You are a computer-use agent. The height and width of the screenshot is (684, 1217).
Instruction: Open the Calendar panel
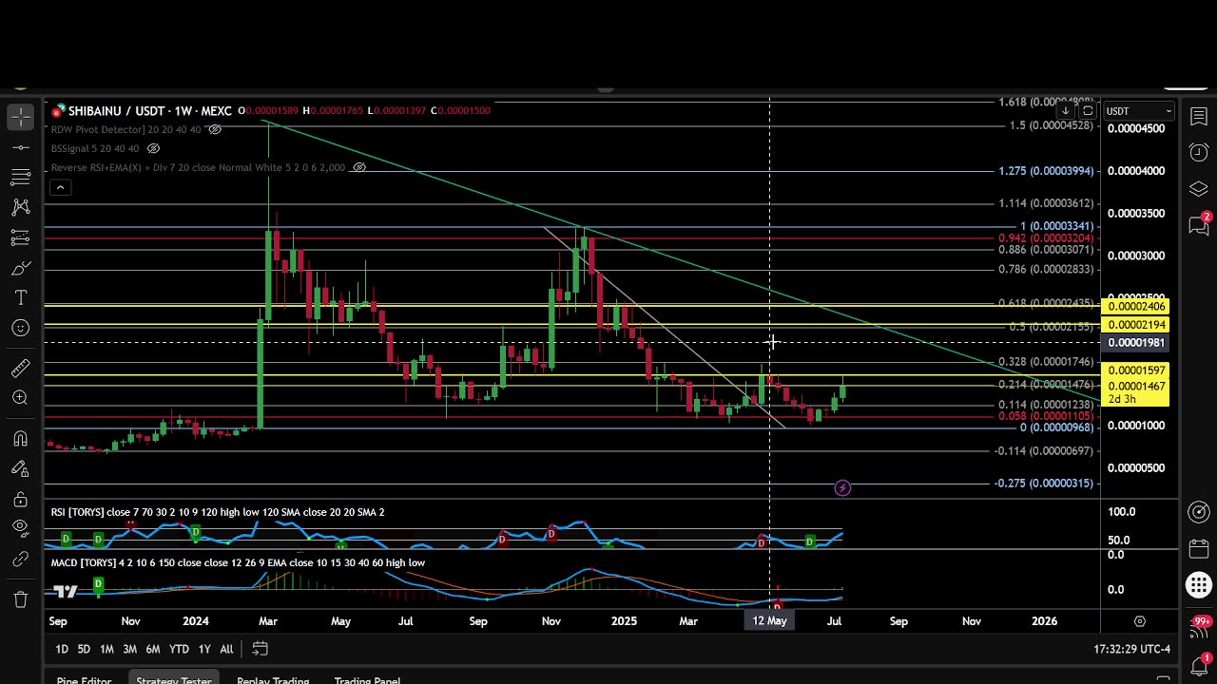pos(1199,549)
